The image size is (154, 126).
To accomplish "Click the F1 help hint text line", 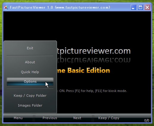I will click(x=92, y=91).
